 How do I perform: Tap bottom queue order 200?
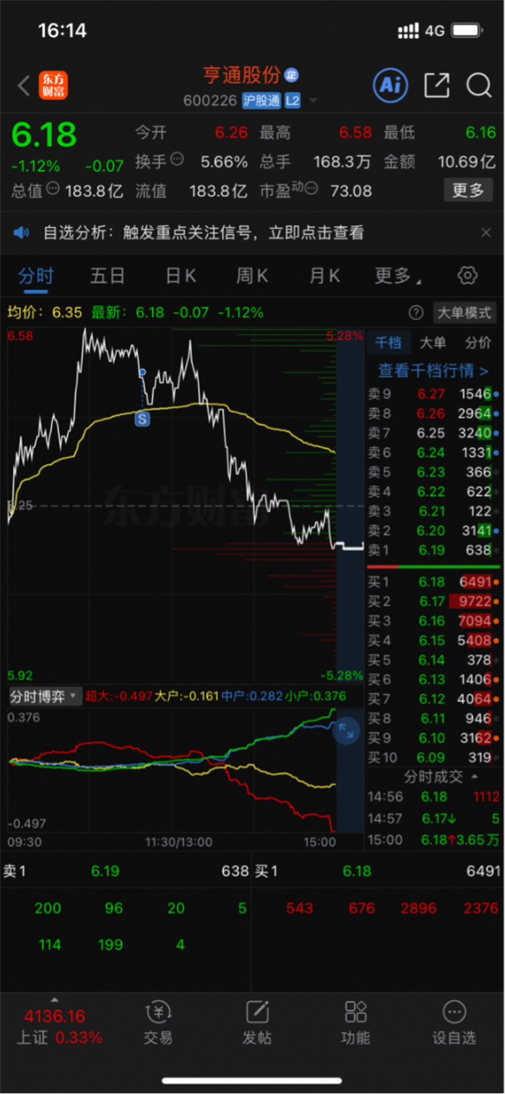pyautogui.click(x=48, y=908)
